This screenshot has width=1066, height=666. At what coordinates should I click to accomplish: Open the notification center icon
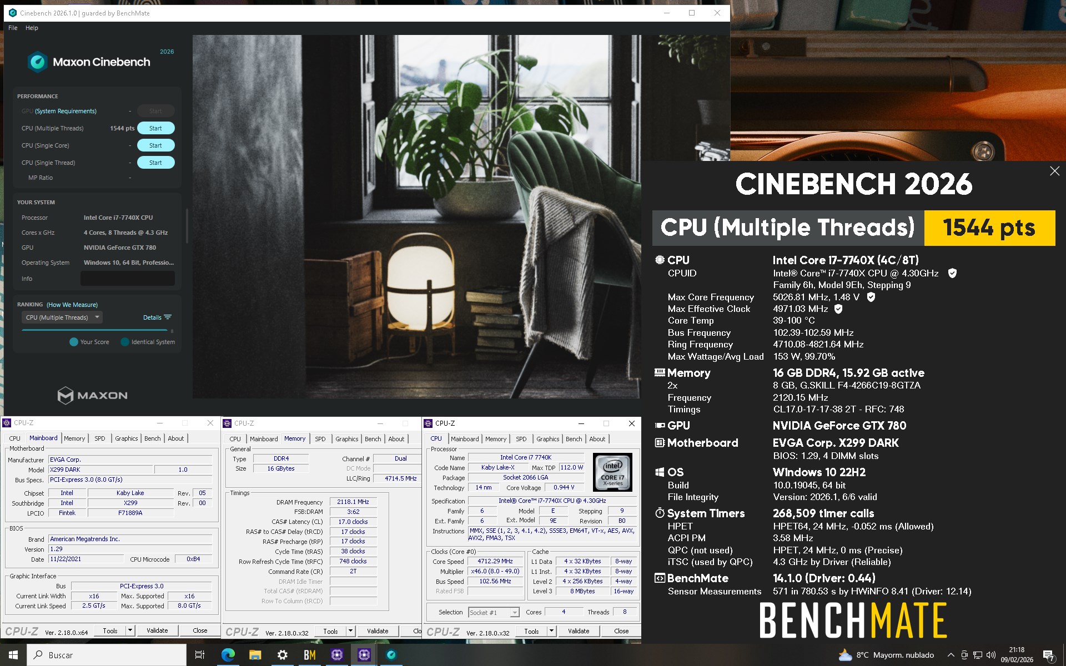[x=1048, y=655]
